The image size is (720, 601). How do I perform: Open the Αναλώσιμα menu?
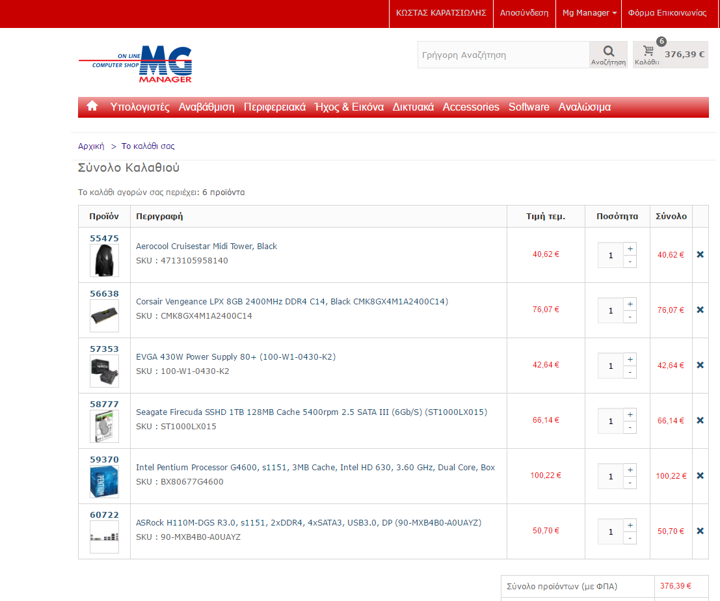(584, 107)
